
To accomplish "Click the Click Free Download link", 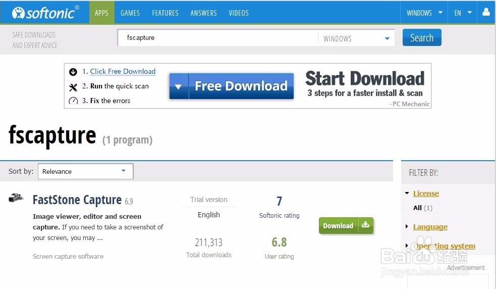I will (123, 71).
